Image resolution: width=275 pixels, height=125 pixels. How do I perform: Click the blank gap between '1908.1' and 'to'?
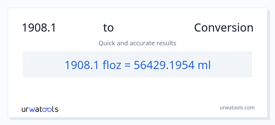click(80, 28)
